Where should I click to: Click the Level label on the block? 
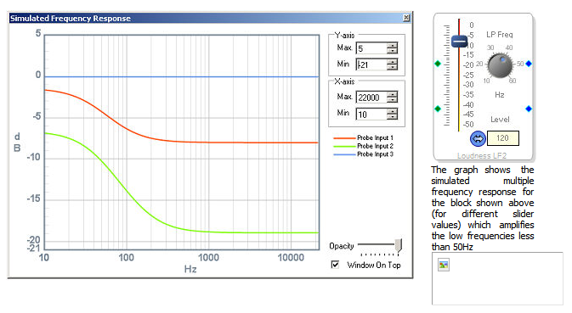click(x=500, y=120)
